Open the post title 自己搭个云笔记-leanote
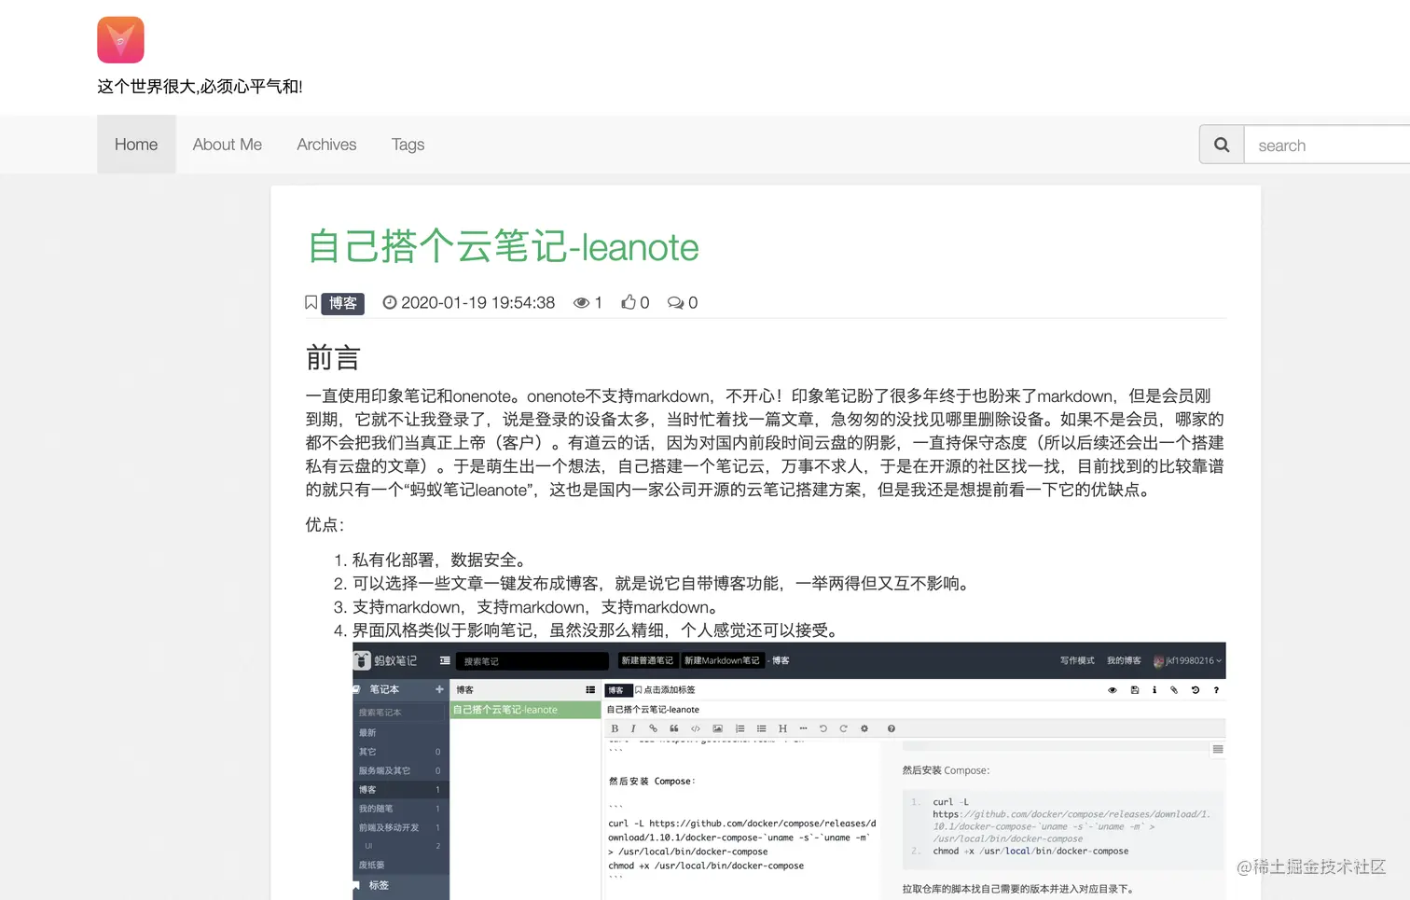 tap(503, 247)
